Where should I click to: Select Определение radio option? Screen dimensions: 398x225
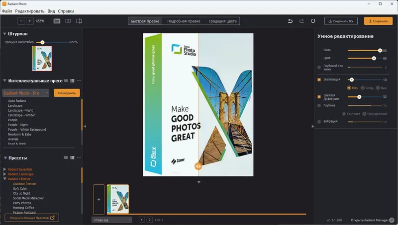click(x=364, y=114)
